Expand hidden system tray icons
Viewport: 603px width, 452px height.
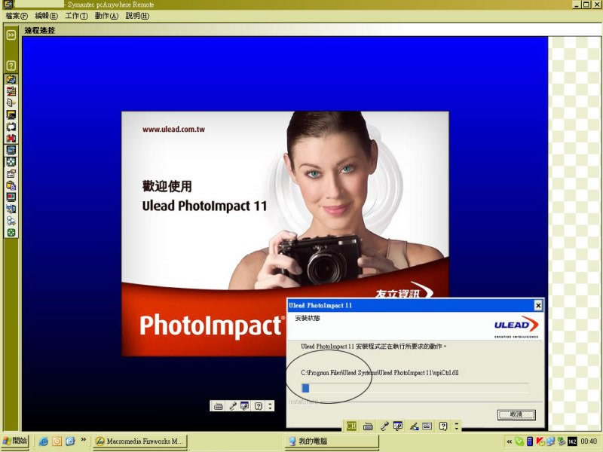(510, 441)
